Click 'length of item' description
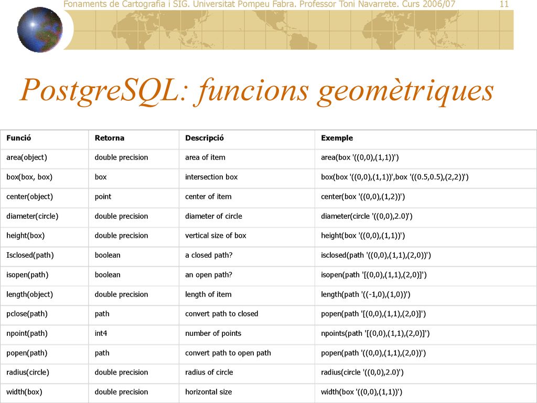The height and width of the screenshot is (403, 537). coord(208,294)
